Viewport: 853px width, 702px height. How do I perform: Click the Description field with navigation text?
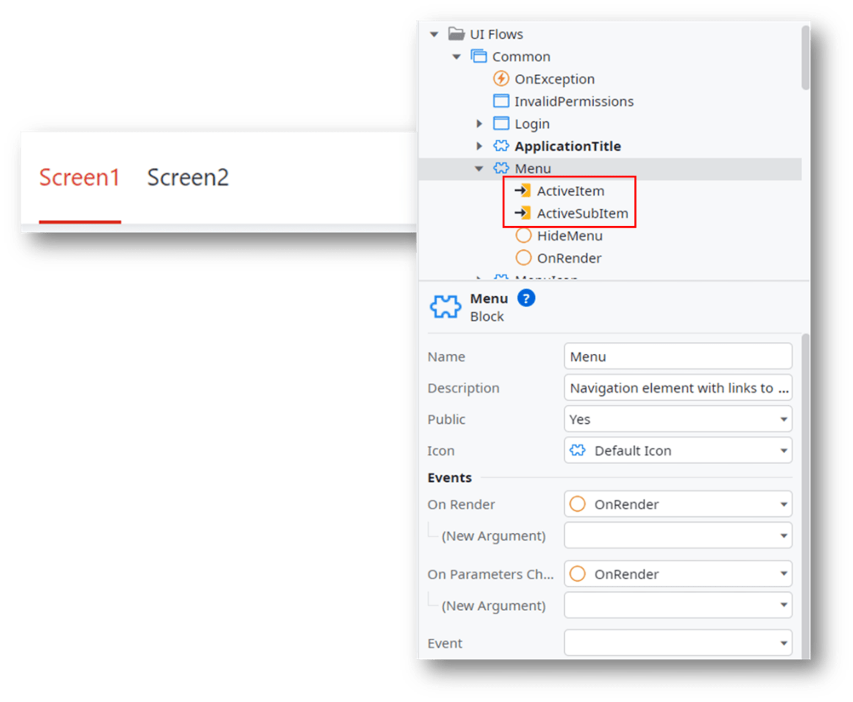click(x=677, y=388)
